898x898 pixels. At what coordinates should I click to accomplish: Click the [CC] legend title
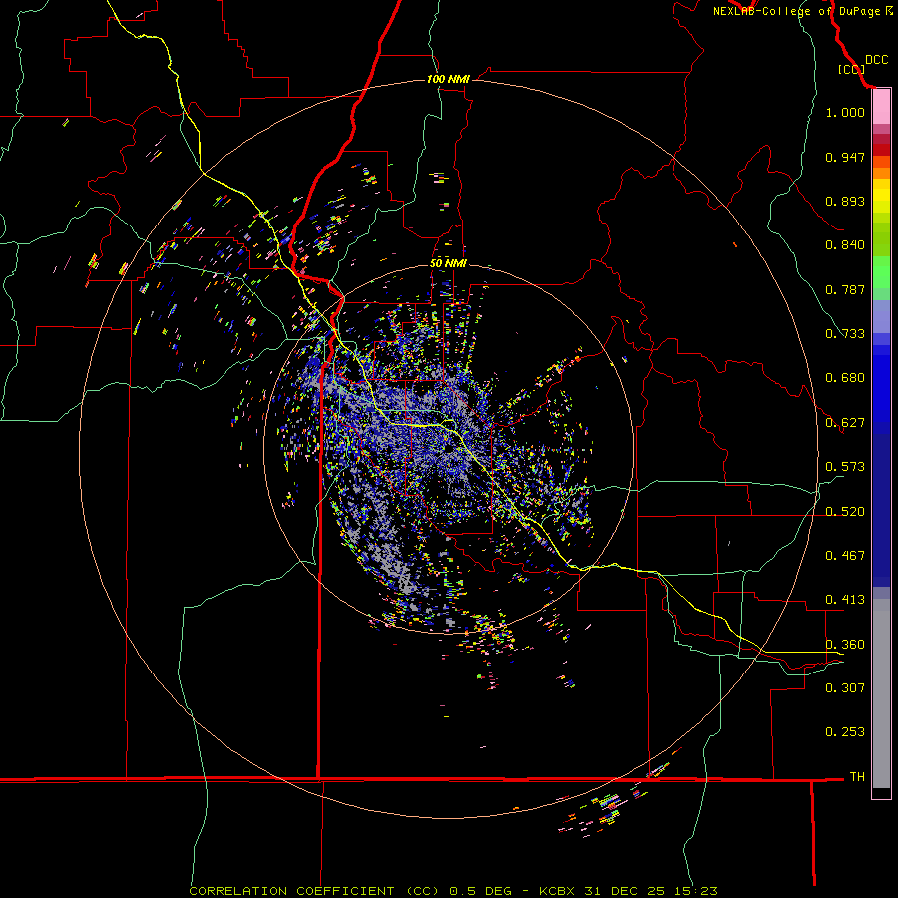click(851, 69)
